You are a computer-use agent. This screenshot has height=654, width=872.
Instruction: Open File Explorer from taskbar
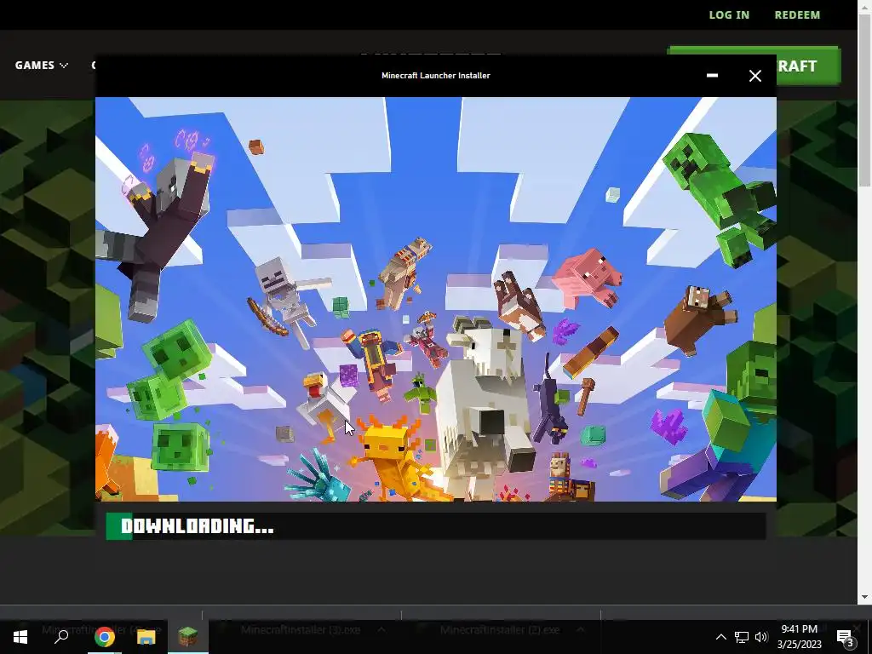tap(146, 637)
